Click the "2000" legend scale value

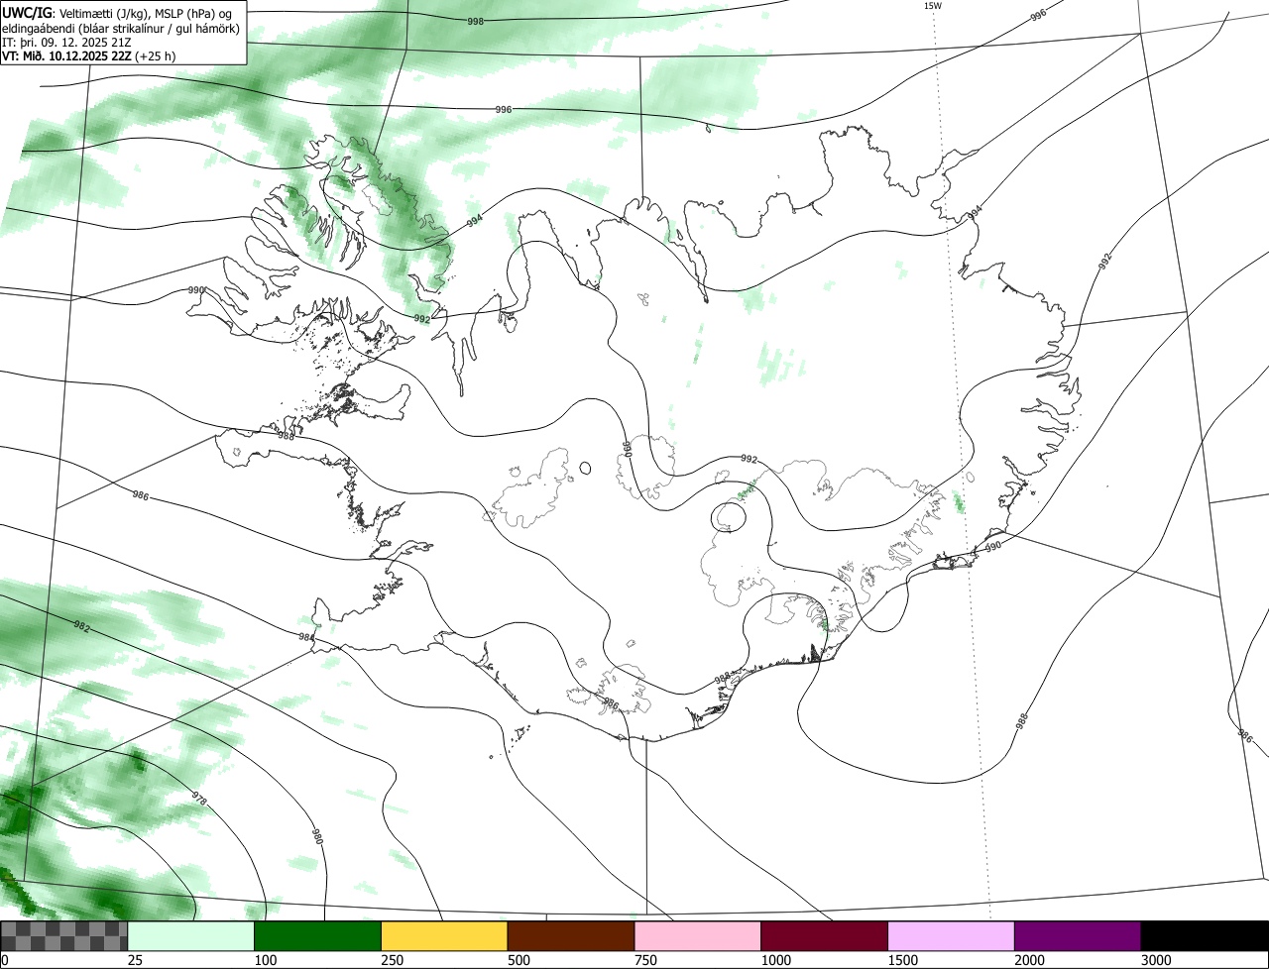(x=1030, y=960)
